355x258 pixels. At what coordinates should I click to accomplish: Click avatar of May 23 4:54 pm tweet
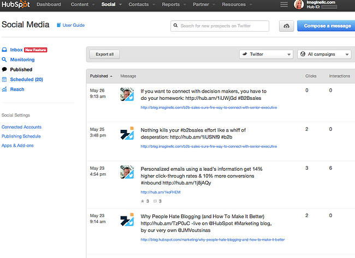click(x=127, y=172)
